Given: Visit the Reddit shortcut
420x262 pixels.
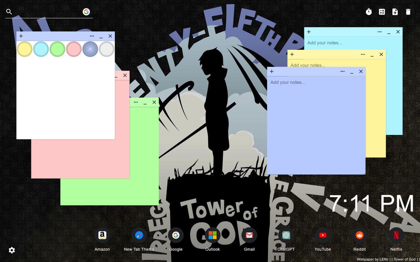Looking at the screenshot, I should click(360, 235).
